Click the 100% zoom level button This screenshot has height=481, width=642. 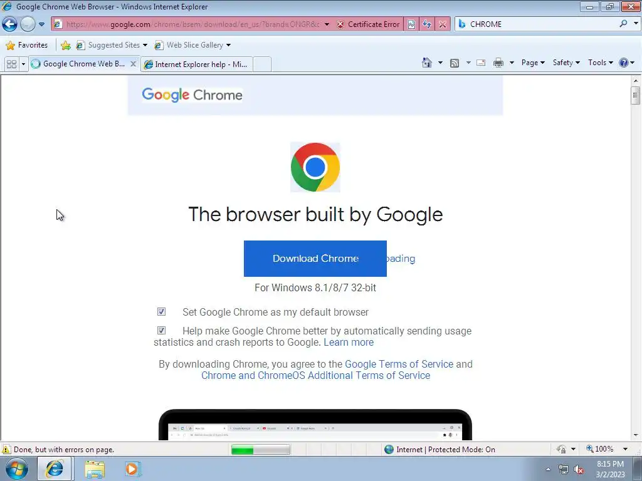tap(600, 449)
